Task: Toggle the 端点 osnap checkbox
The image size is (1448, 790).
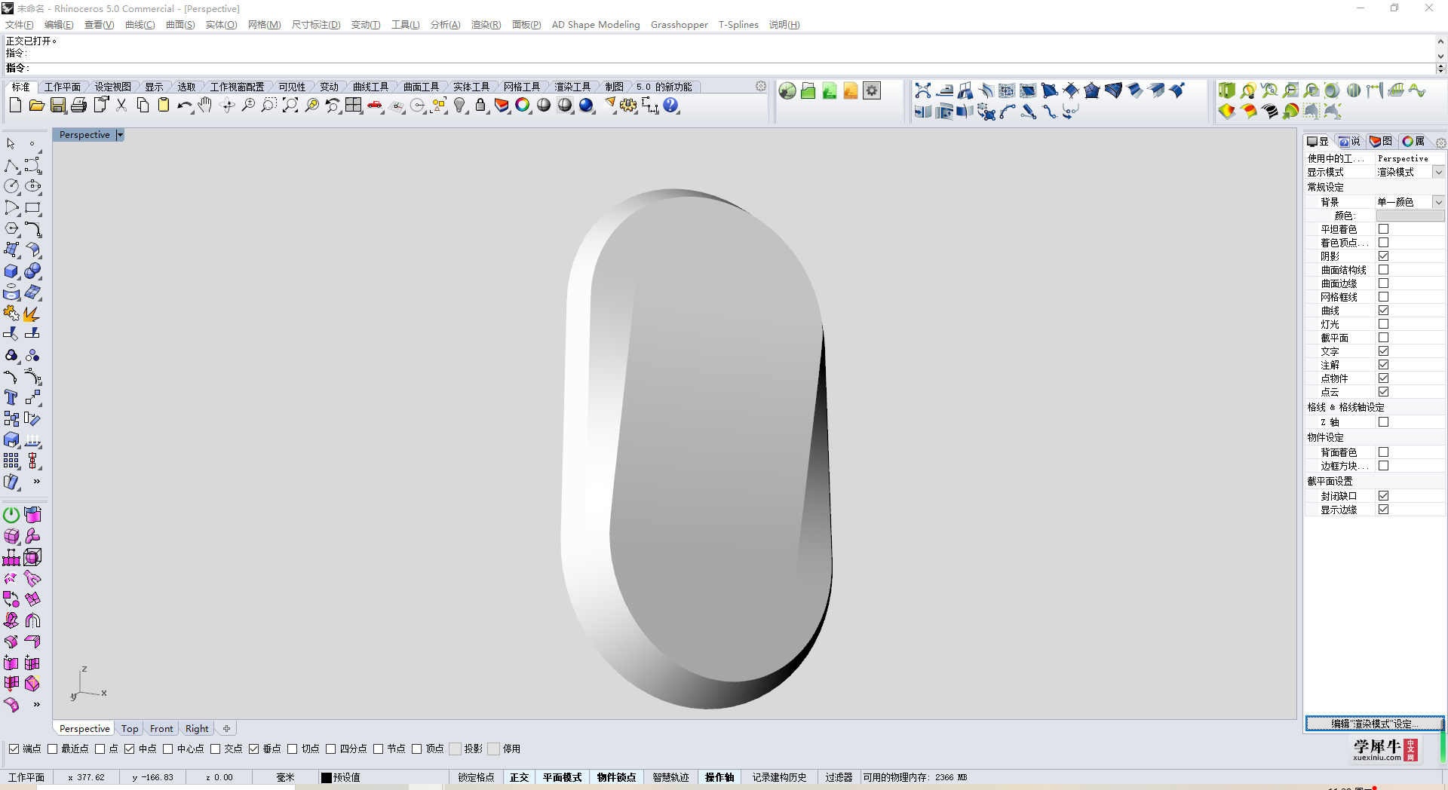Action: pos(14,749)
